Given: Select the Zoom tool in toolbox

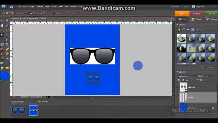Looking at the screenshot, I should pyautogui.click(x=7, y=20).
